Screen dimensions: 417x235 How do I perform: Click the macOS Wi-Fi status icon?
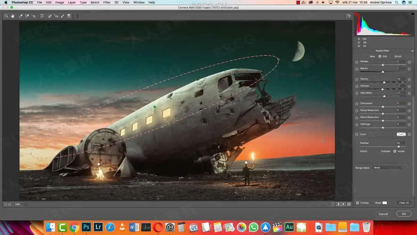(337, 2)
